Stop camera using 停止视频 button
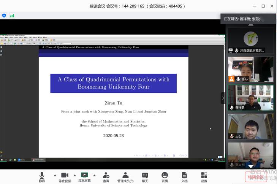277x184 pixels. point(65,176)
